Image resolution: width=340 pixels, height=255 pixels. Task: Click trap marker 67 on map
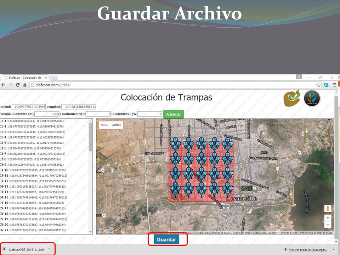coord(227,192)
